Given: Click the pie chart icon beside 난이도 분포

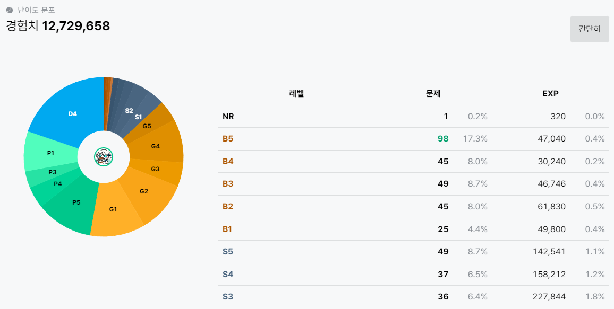Looking at the screenshot, I should [x=7, y=8].
